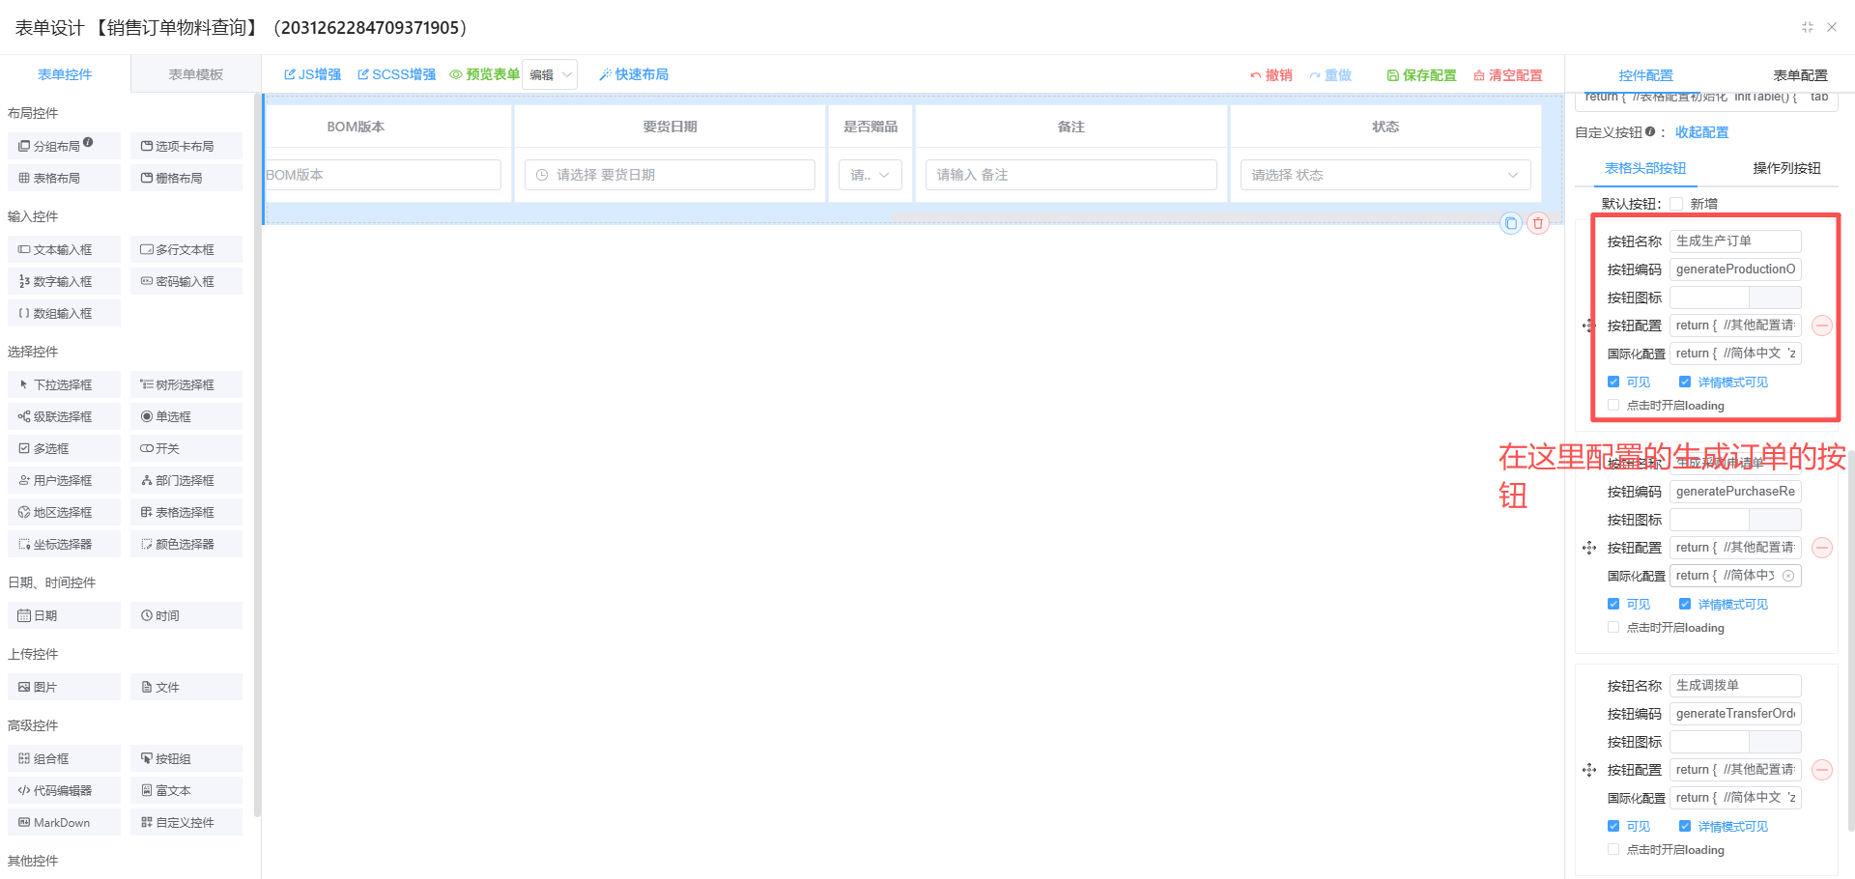Screen dimensions: 1855x879
Task: Expand the 请选择 状态 dropdown
Action: (1384, 175)
